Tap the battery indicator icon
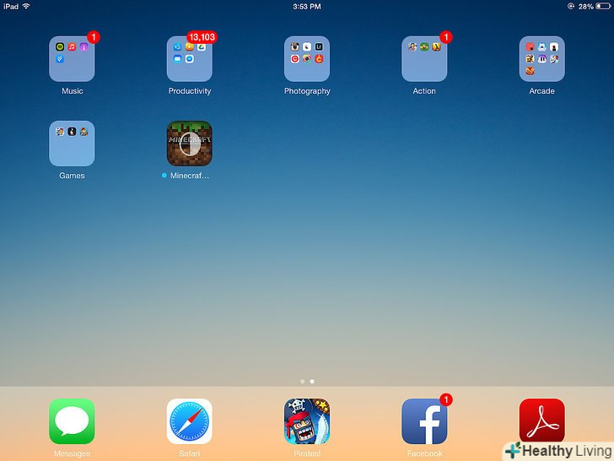Screen dimensions: 614x461 click(603, 6)
